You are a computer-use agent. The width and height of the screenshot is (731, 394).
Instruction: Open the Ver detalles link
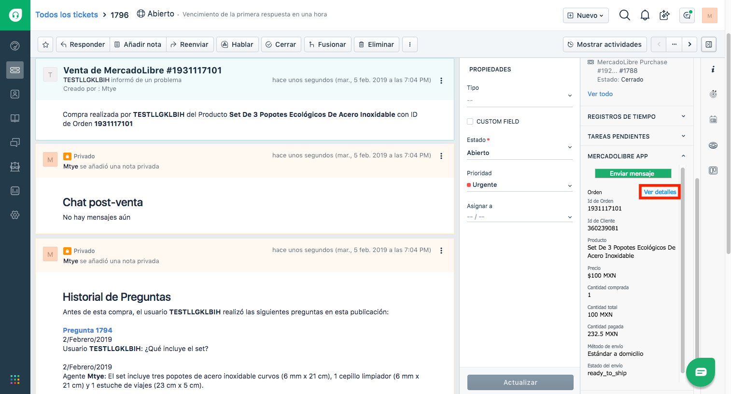coord(660,192)
